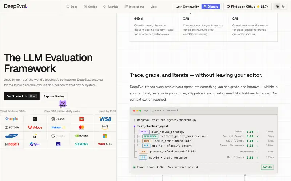291x181 pixels.
Task: Click the Siemens logo
Action: tap(81, 144)
